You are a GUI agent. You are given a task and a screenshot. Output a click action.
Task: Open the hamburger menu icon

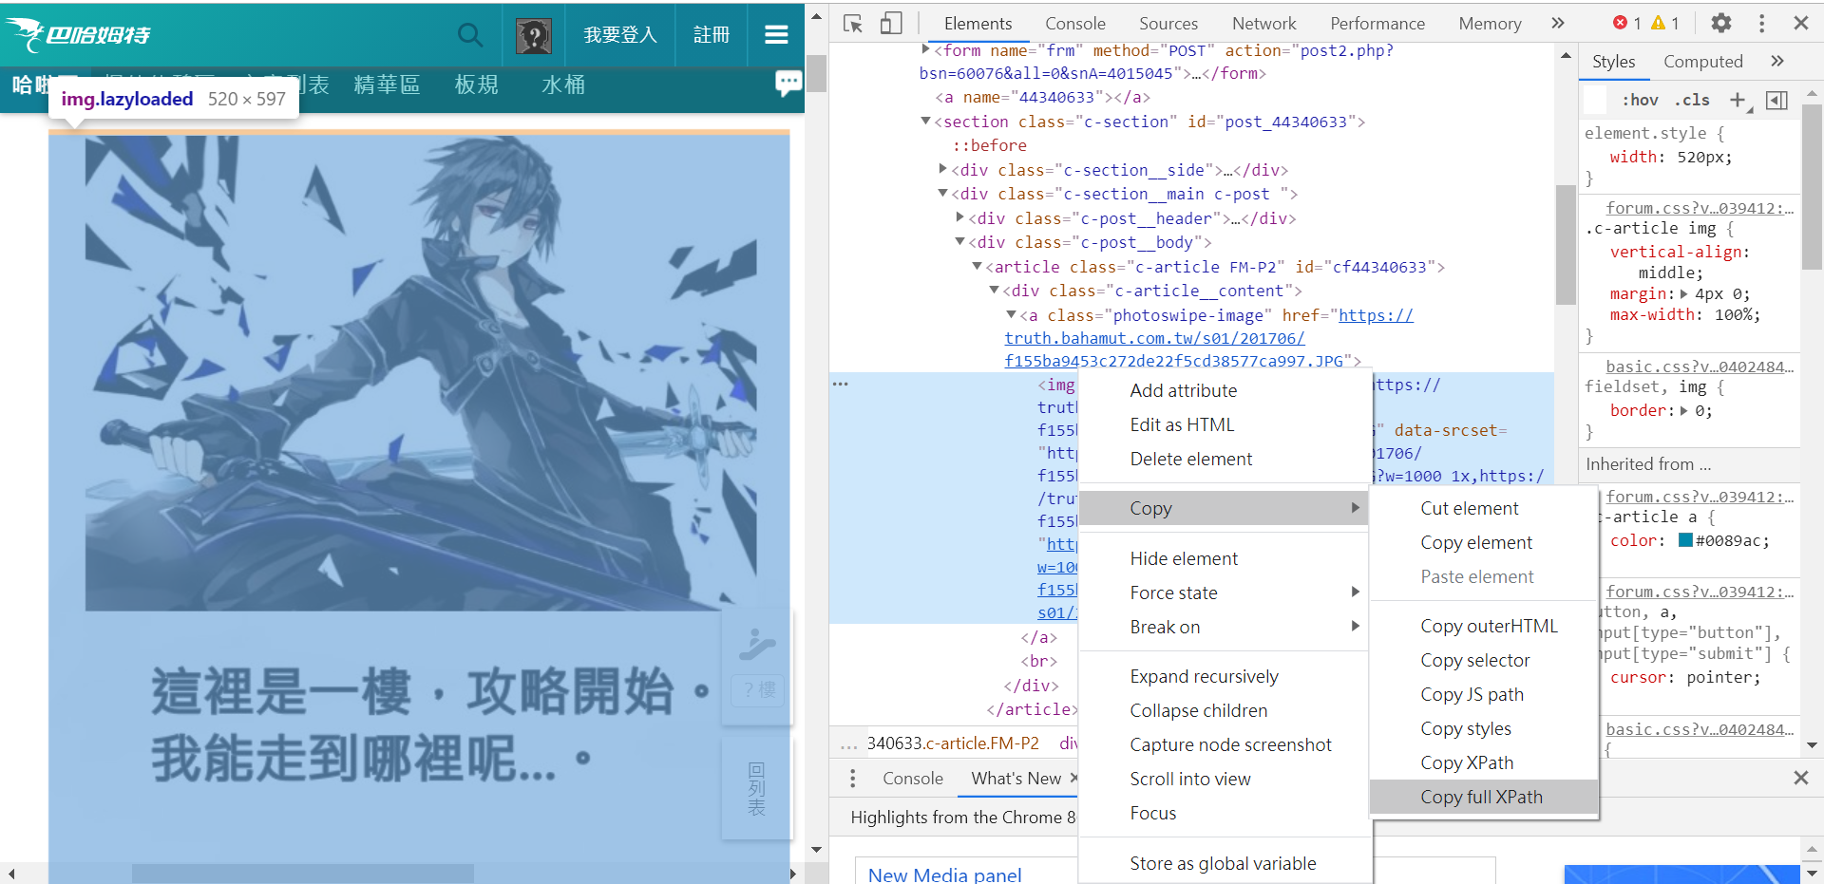[x=776, y=35]
